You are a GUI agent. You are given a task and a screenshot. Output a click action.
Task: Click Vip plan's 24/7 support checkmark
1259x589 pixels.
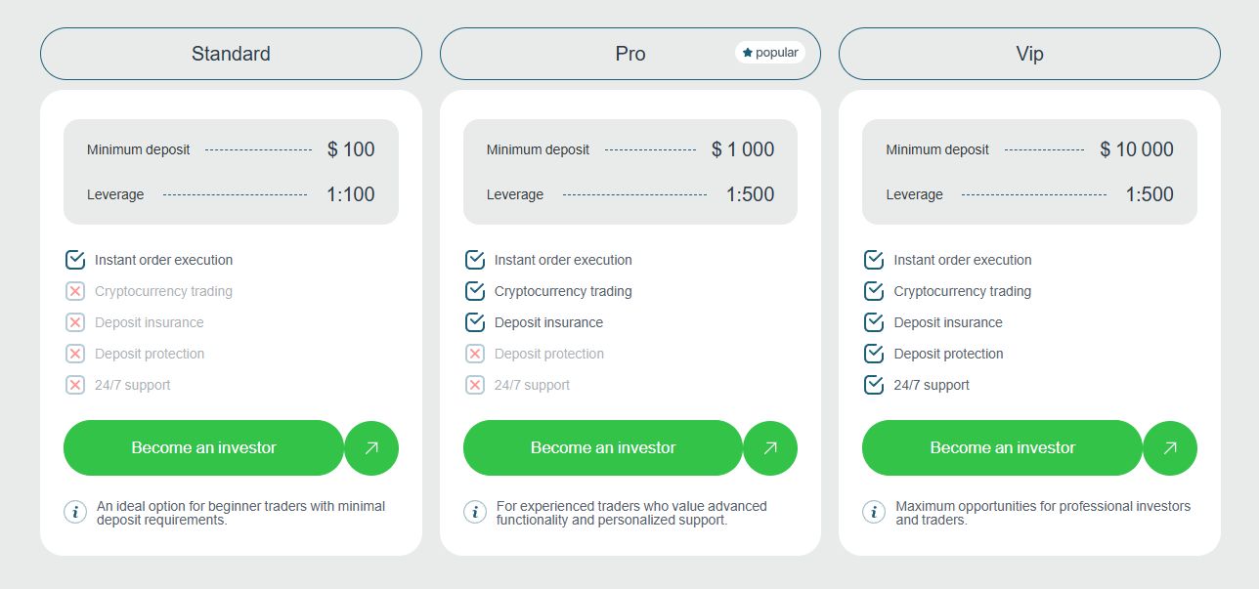pyautogui.click(x=874, y=385)
